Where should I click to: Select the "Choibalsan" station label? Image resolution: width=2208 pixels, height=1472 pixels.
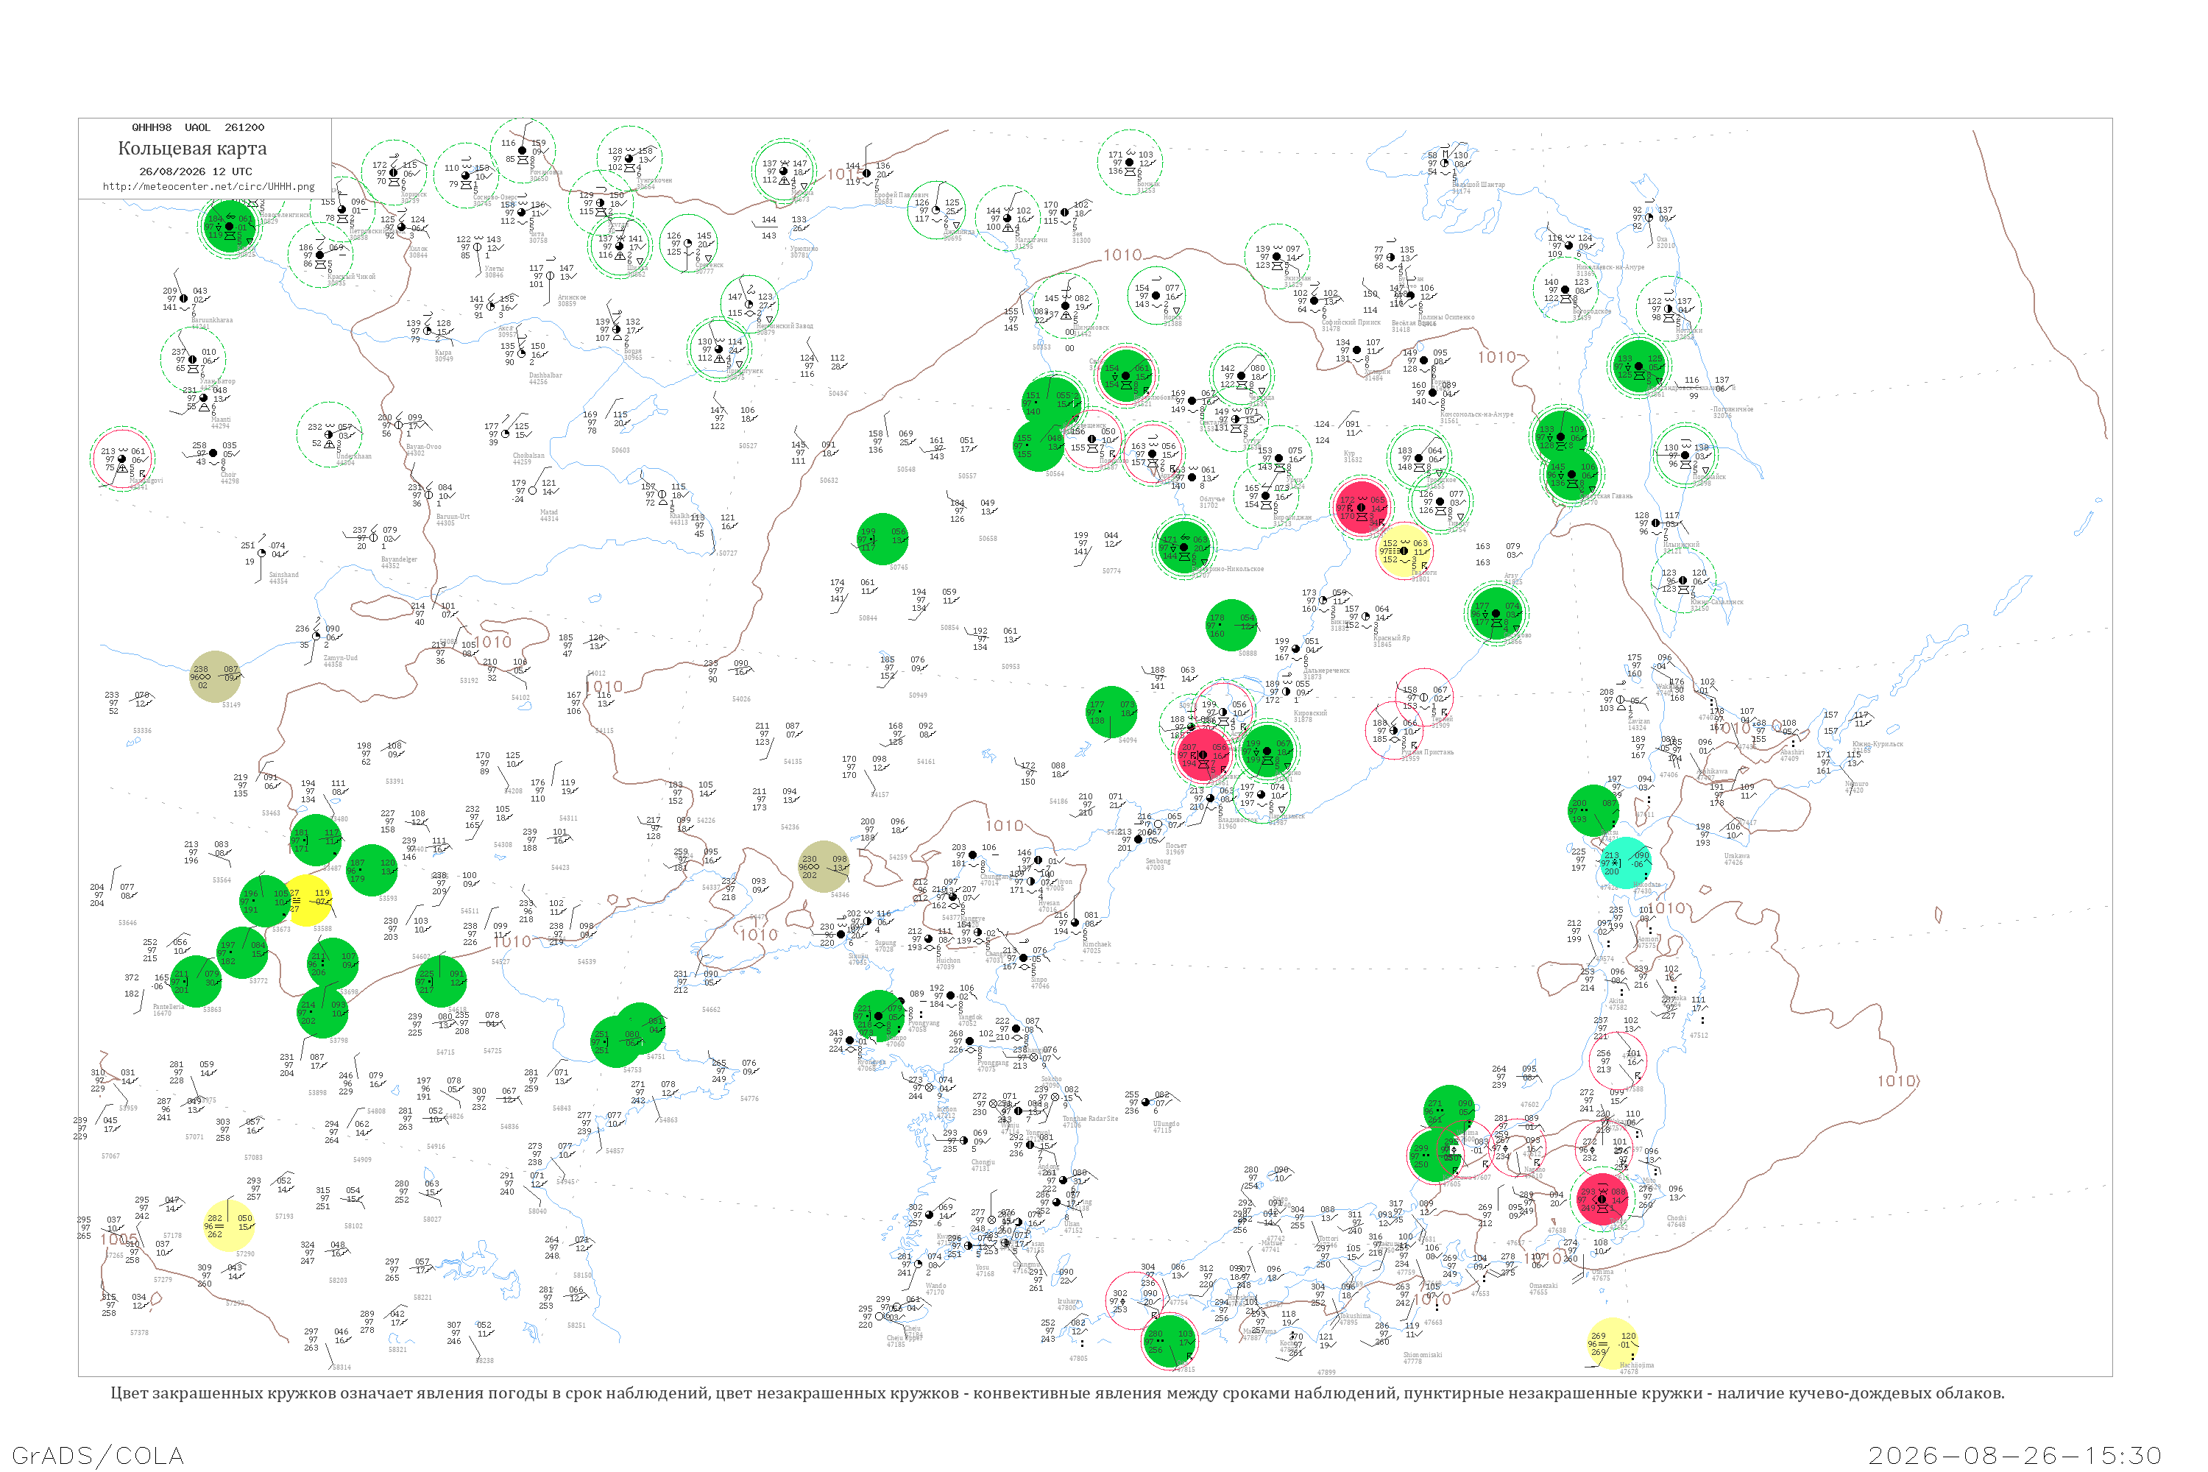click(x=528, y=456)
